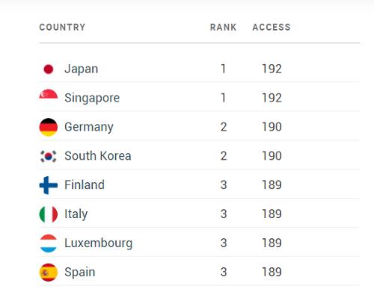Sort by the ACCESS column header
The width and height of the screenshot is (374, 289).
point(272,27)
